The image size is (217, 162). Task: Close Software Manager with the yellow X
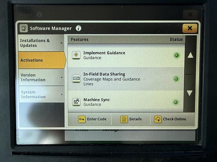click(x=189, y=28)
